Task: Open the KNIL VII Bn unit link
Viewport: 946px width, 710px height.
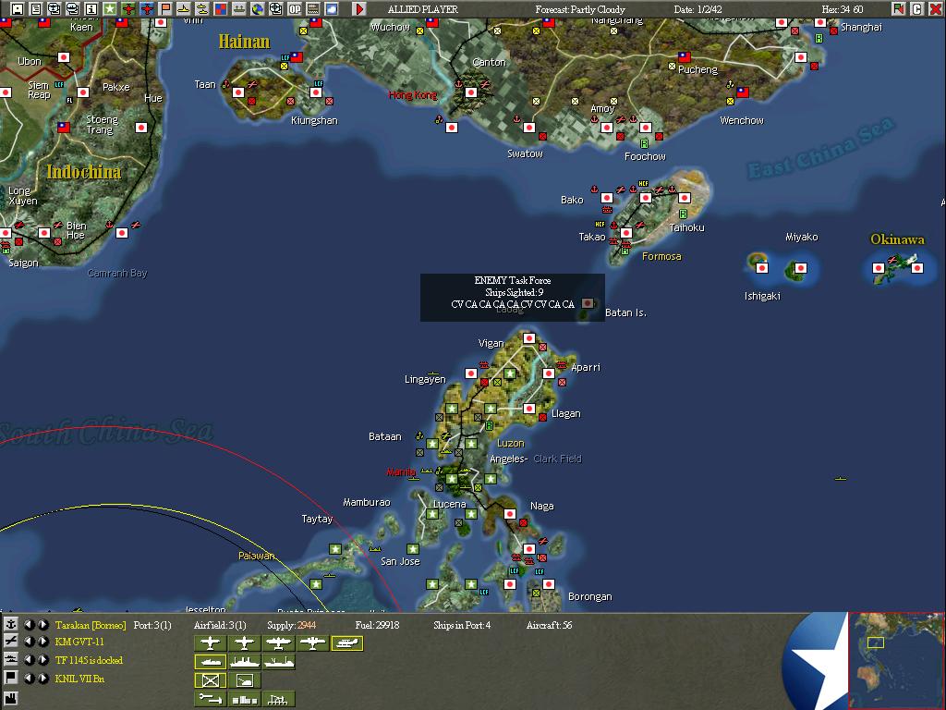Action: [79, 679]
